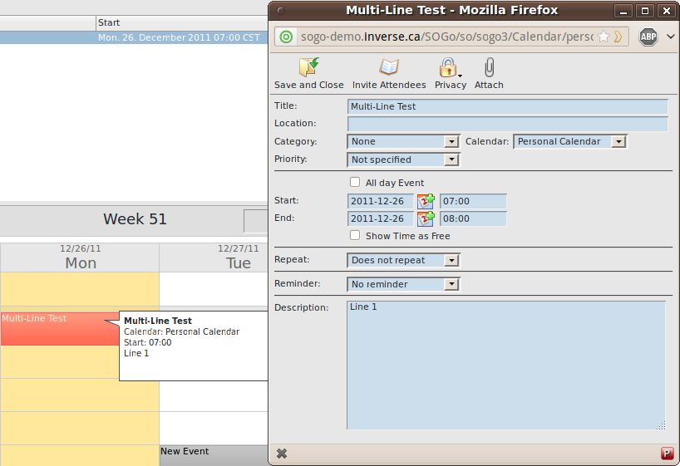Screen dimensions: 680x466
Task: Click the Adblock Plus ABP icon
Action: 648,37
